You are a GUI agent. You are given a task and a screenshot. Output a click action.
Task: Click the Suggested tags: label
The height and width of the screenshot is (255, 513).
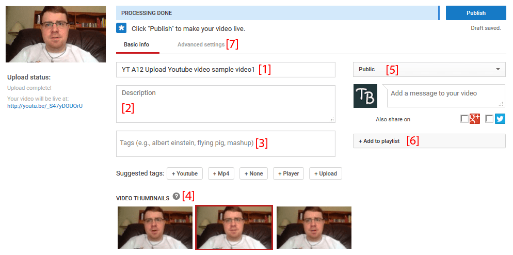[140, 173]
